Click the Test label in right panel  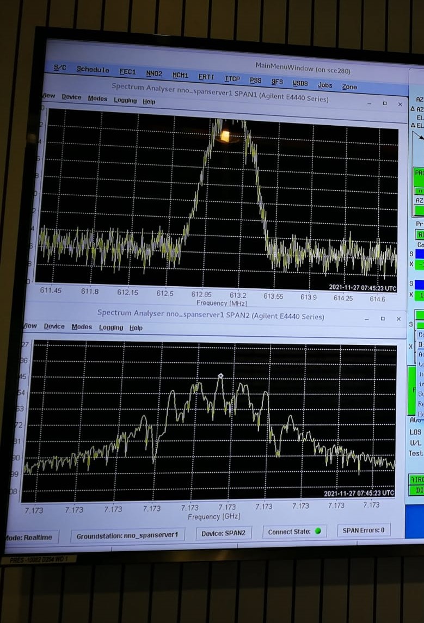pos(416,453)
